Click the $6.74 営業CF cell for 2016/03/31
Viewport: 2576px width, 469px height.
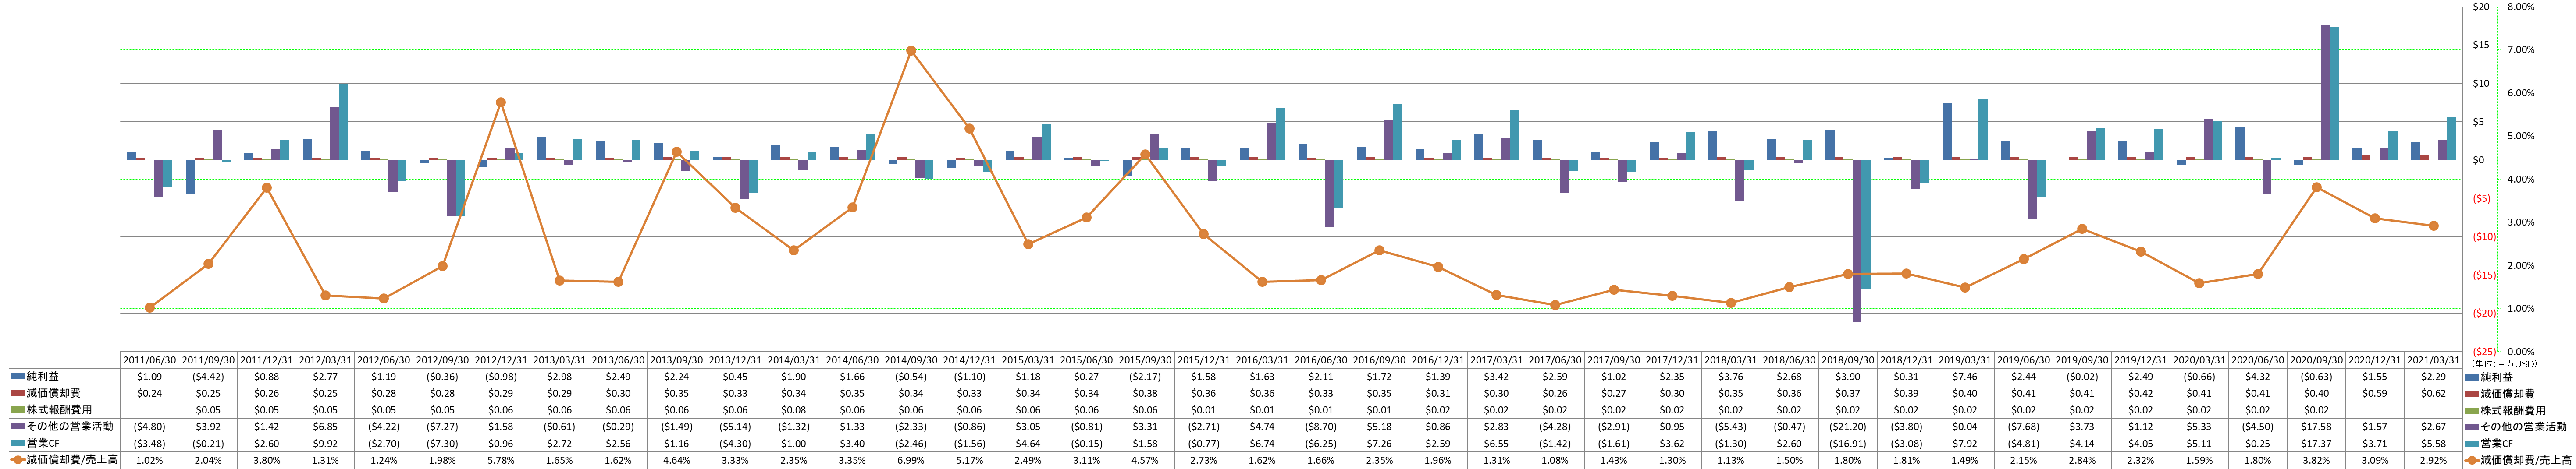click(x=1262, y=443)
